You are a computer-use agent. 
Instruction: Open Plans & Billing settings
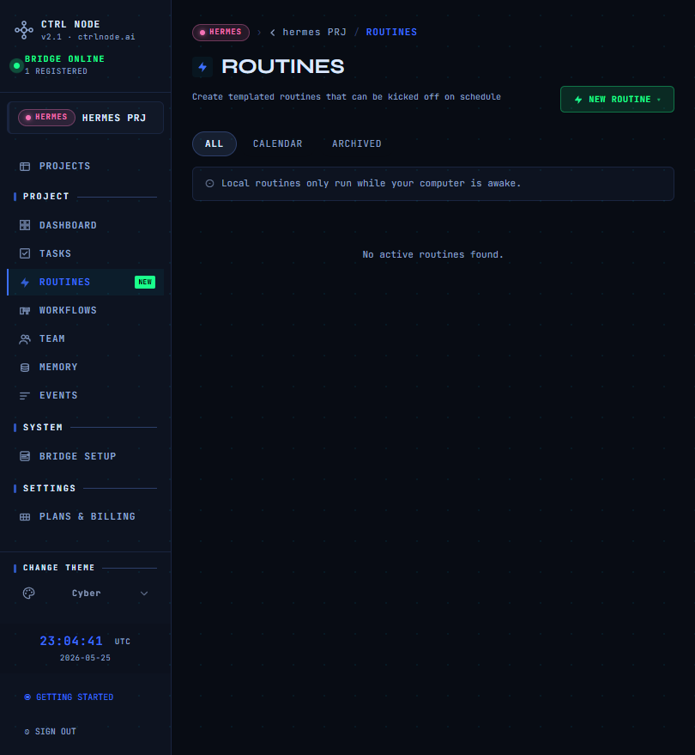[86, 517]
